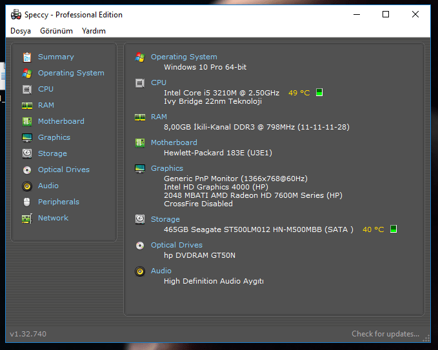This screenshot has width=438, height=350.
Task: Click the CPU heading link in summary
Action: pos(159,83)
